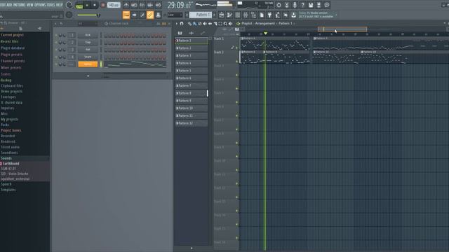
Task: Select the Select tool in playlist toolbar
Action: coord(220,24)
